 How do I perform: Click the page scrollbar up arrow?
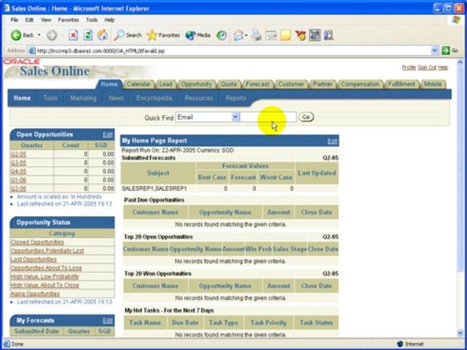pos(460,63)
